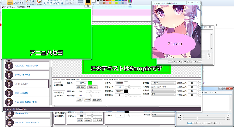Open 垂直位置 dropdown showing 下

coord(163,90)
